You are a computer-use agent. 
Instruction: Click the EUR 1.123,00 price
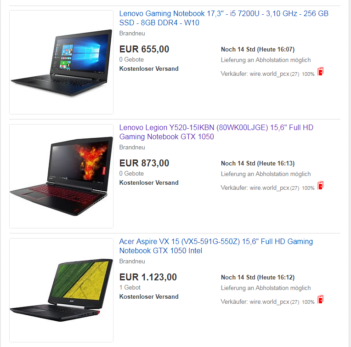tap(148, 277)
